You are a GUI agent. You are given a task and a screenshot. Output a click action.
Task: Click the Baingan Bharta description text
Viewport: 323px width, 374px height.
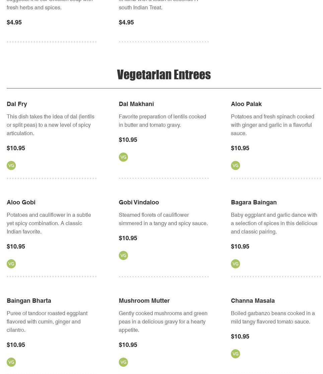pyautogui.click(x=47, y=321)
